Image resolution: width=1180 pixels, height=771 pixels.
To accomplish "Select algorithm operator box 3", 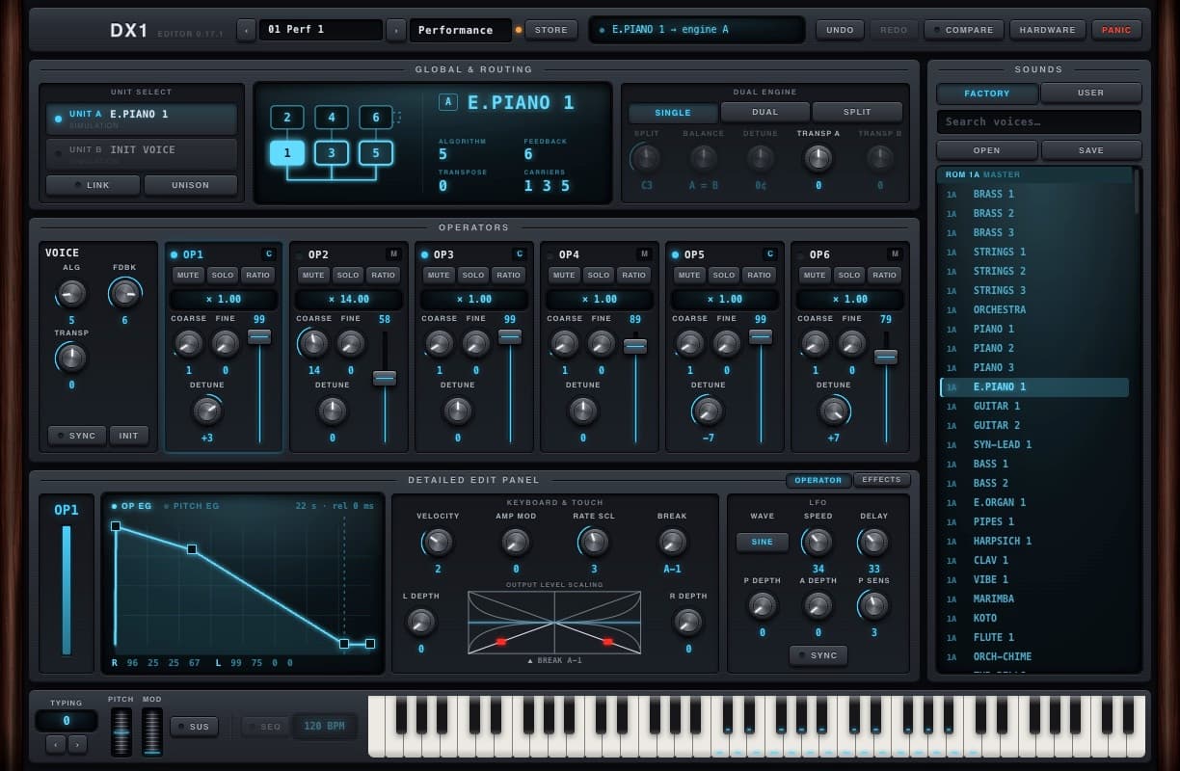I will (x=331, y=152).
